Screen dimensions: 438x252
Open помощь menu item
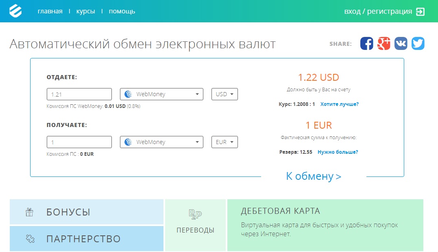pos(122,11)
